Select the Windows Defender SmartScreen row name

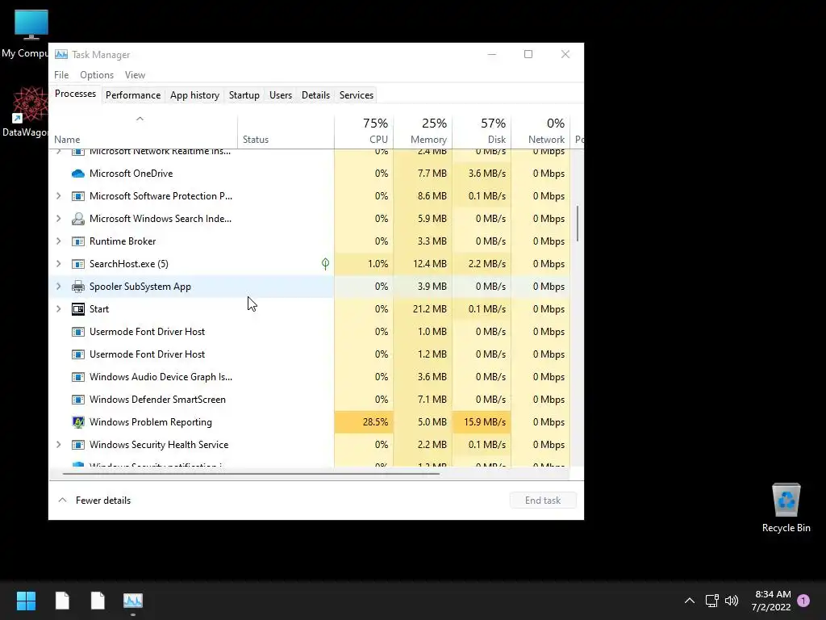point(157,400)
